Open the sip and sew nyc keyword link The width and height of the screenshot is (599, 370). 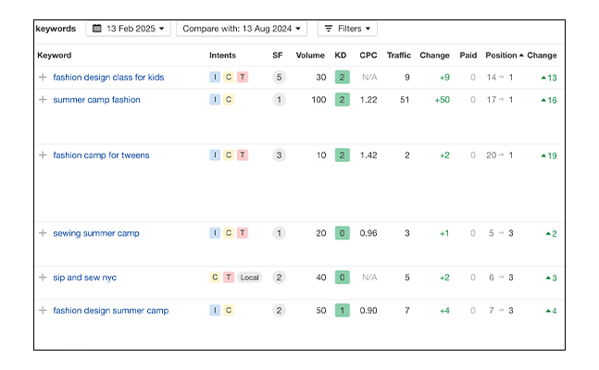coord(84,277)
